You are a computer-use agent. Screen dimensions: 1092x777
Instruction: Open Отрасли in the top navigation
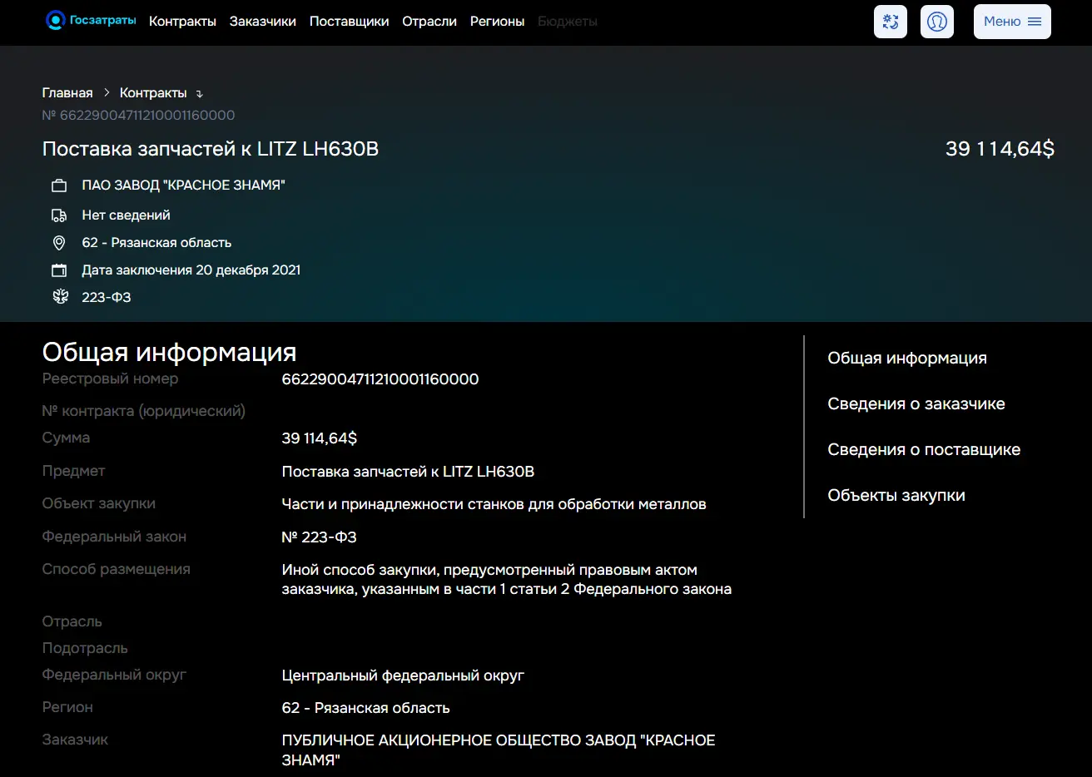coord(429,22)
